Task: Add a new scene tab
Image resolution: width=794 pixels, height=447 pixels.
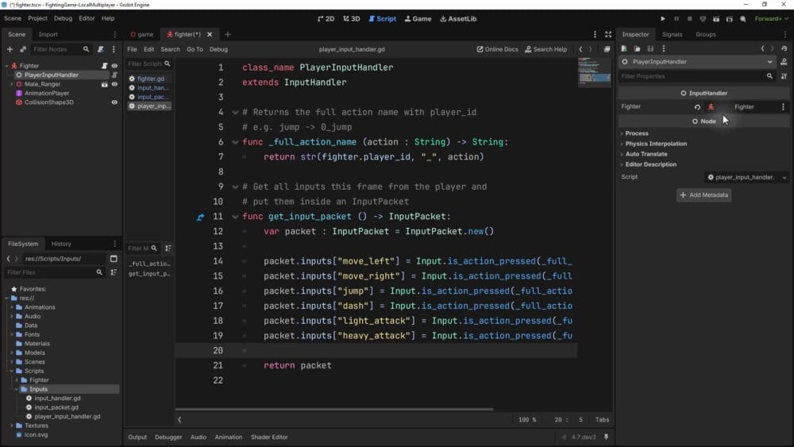Action: (227, 34)
